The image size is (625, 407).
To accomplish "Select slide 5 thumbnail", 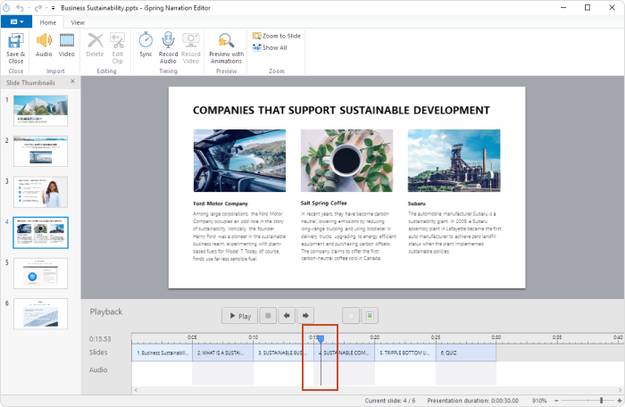I will [41, 273].
